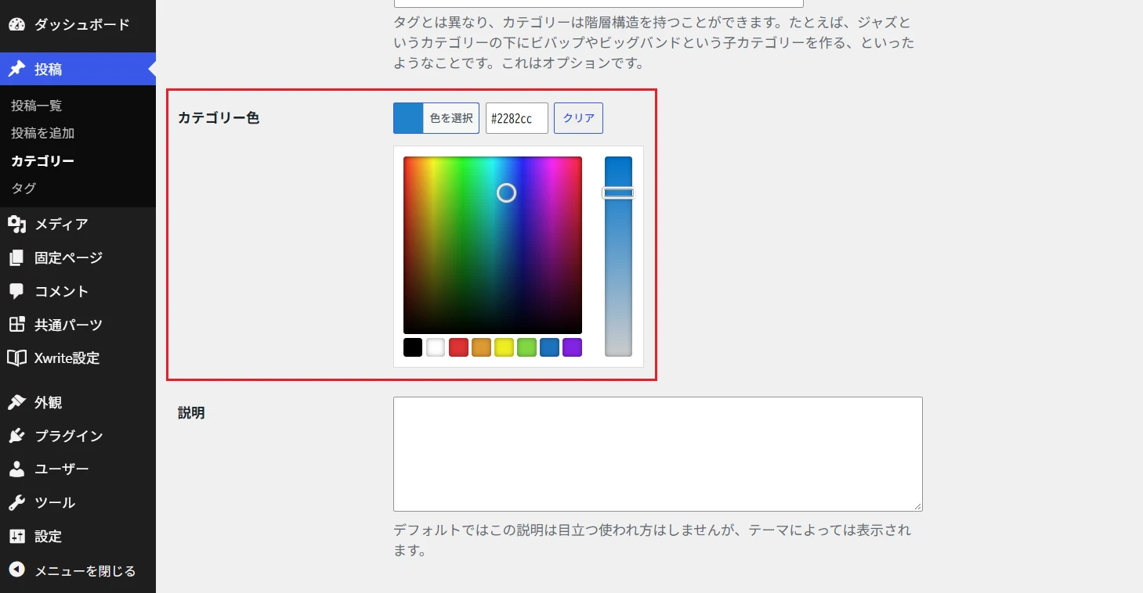1143x593 pixels.
Task: Open the コメント menu label
Action: (62, 291)
